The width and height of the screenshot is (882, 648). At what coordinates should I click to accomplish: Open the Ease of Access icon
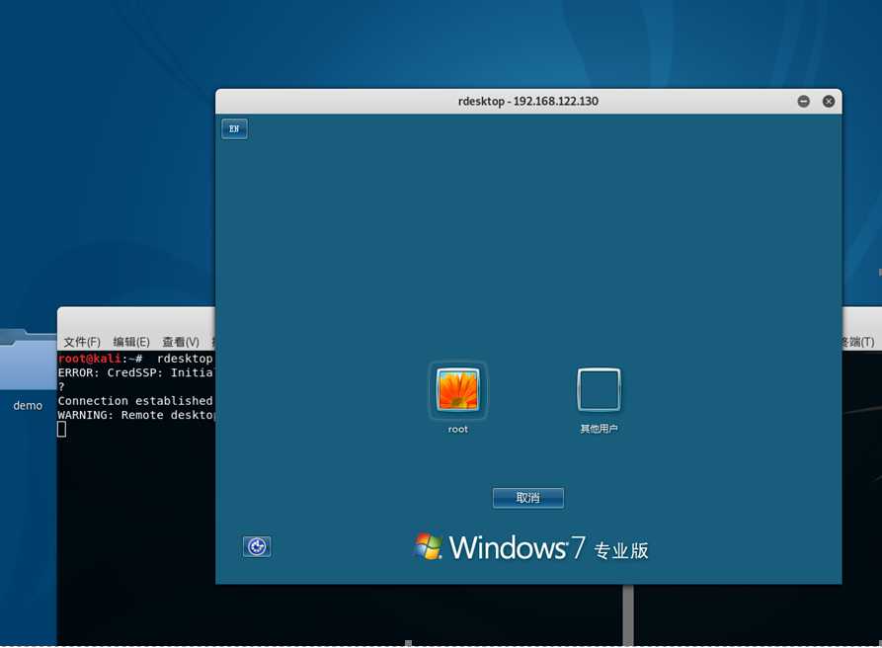(257, 546)
